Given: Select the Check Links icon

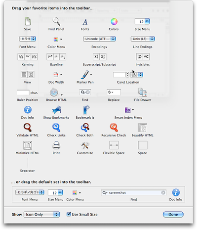Looking at the screenshot, I should [x=56, y=128].
